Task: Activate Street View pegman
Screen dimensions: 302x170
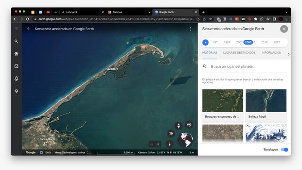Action: (x=178, y=126)
